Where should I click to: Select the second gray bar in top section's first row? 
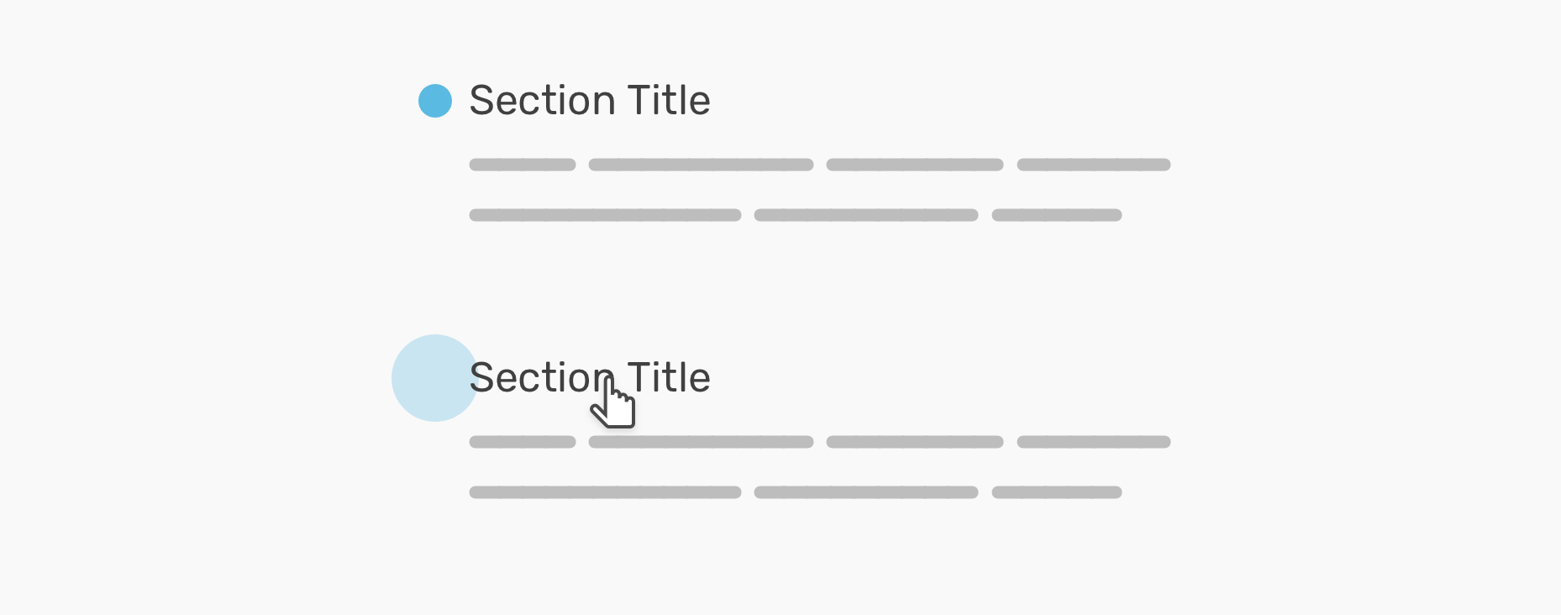click(702, 165)
